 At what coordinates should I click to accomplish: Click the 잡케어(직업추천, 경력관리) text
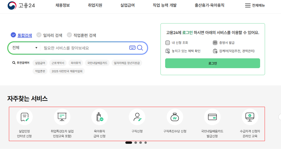[x=237, y=51]
